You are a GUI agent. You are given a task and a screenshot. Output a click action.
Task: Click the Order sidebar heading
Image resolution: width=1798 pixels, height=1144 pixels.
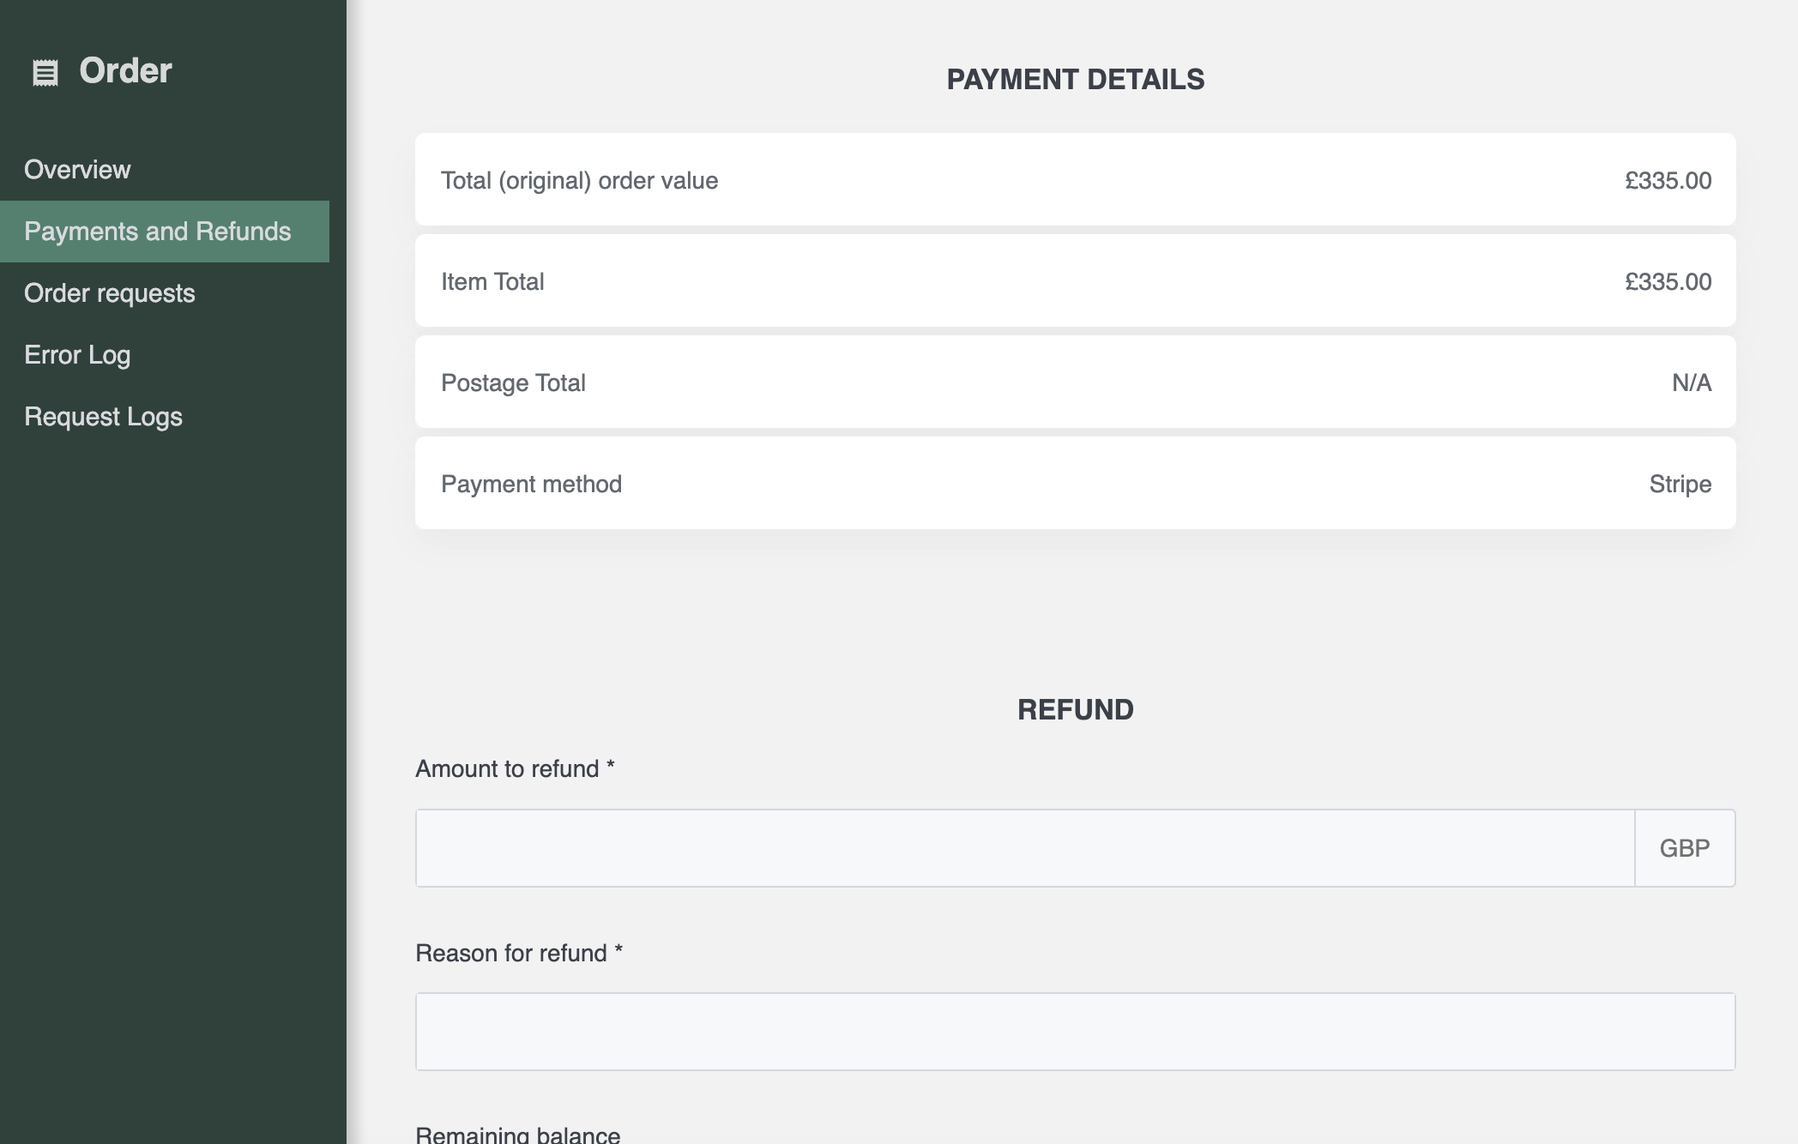pos(125,71)
